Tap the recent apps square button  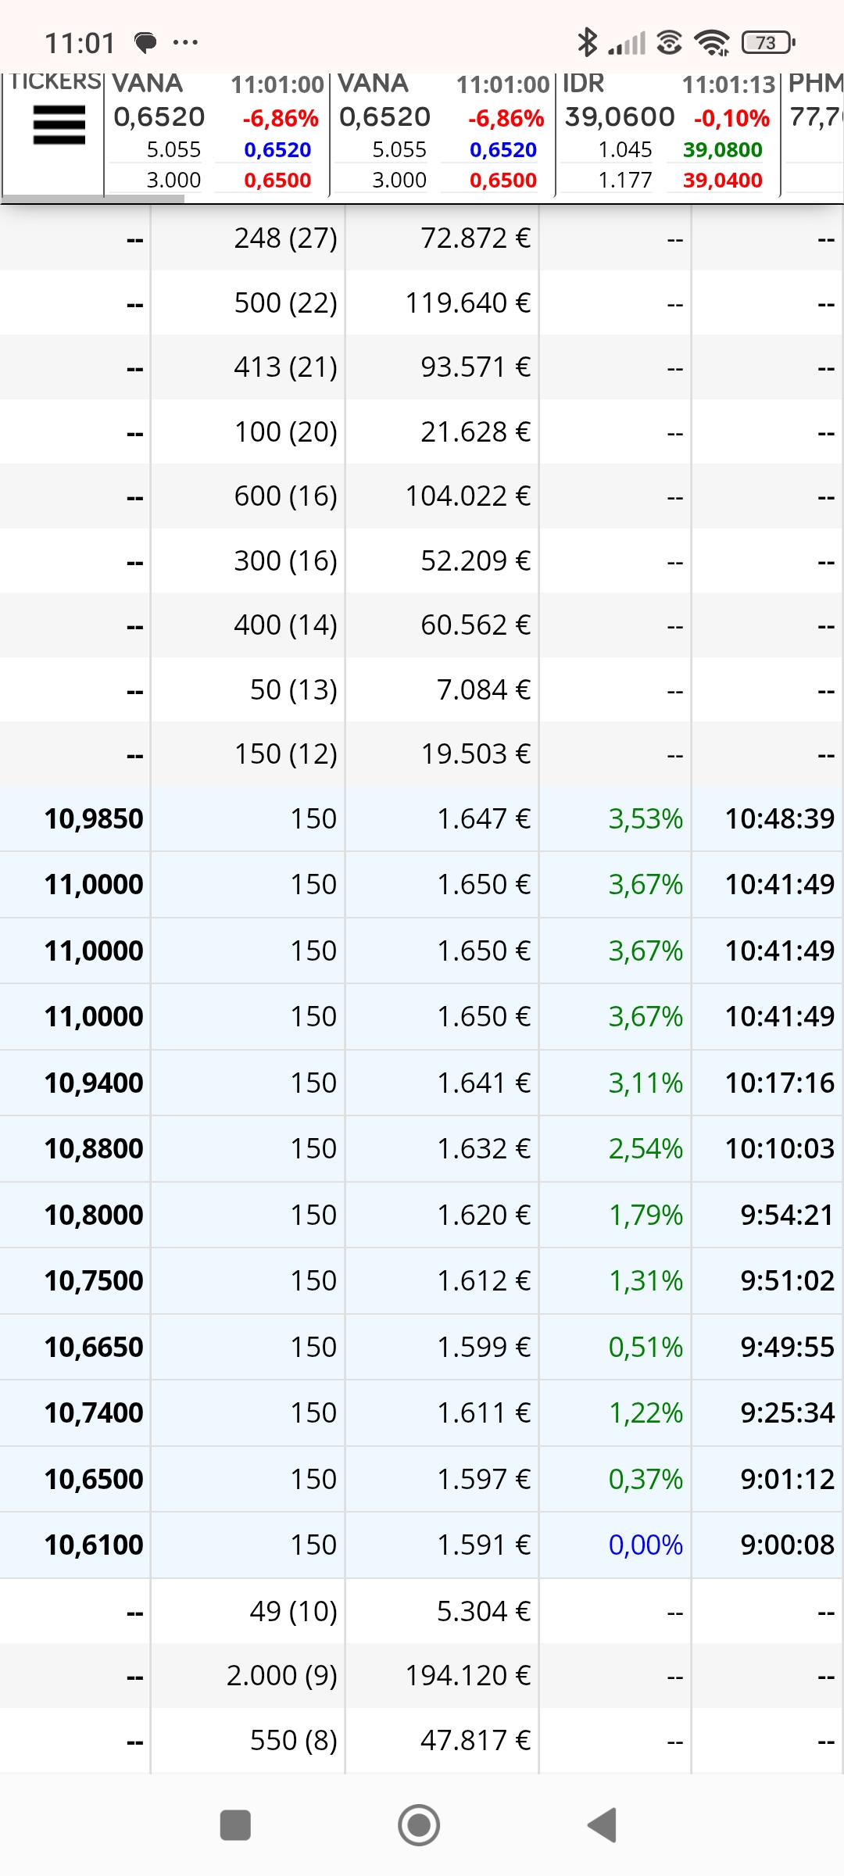tap(235, 1825)
